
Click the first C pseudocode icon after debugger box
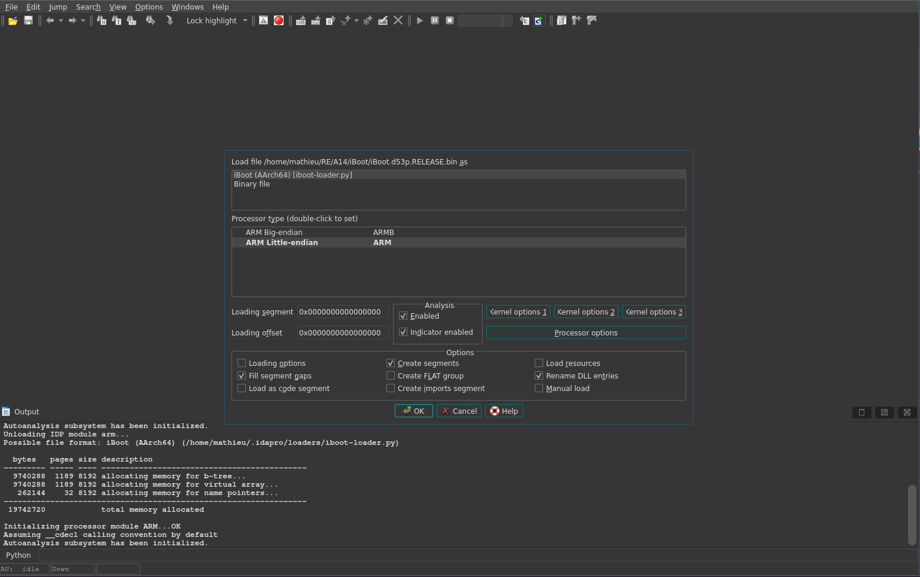[525, 20]
